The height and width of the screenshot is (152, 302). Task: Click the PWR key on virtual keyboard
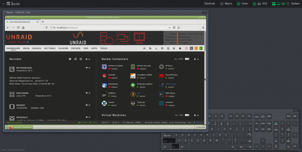[x=295, y=116]
